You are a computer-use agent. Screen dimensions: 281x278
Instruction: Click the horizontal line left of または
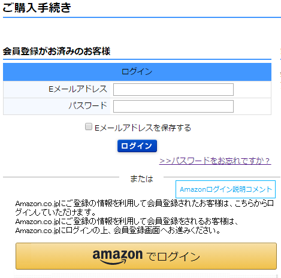coord(61,177)
